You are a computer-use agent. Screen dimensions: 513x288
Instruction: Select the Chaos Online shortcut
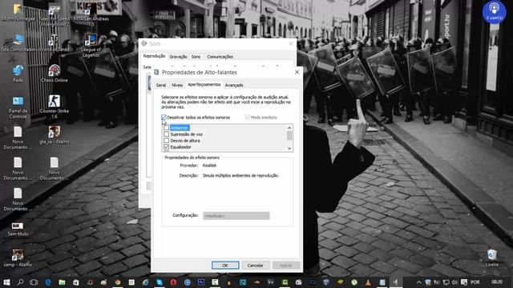(x=55, y=74)
